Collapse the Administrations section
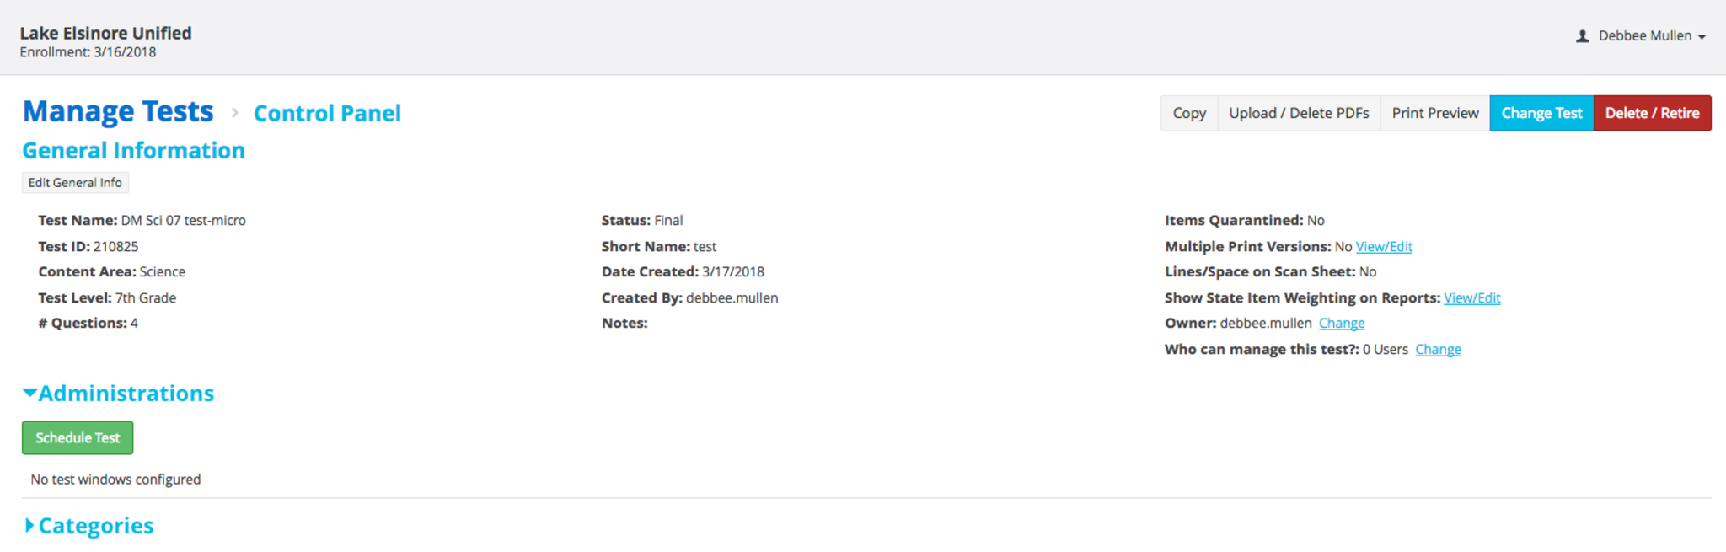 tap(29, 393)
